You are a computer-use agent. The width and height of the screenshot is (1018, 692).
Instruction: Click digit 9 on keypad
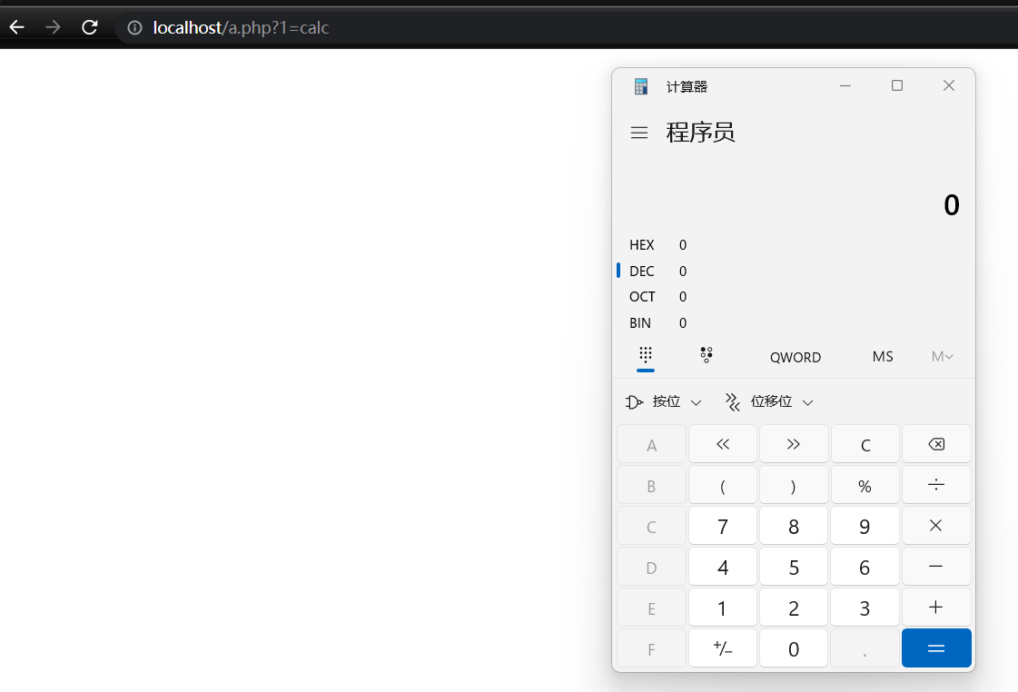[865, 526]
